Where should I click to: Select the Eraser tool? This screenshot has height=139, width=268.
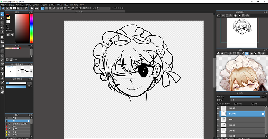tap(2, 18)
